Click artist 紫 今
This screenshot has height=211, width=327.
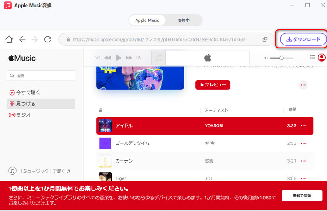click(210, 143)
